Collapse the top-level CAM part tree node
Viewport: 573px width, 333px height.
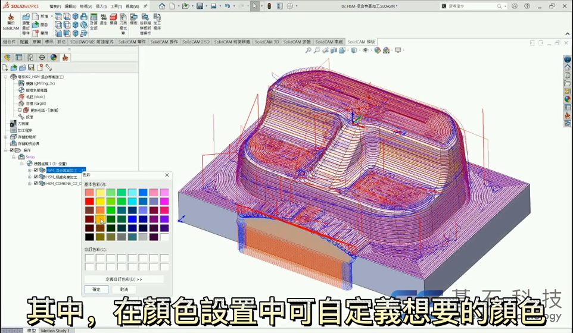tap(6, 77)
